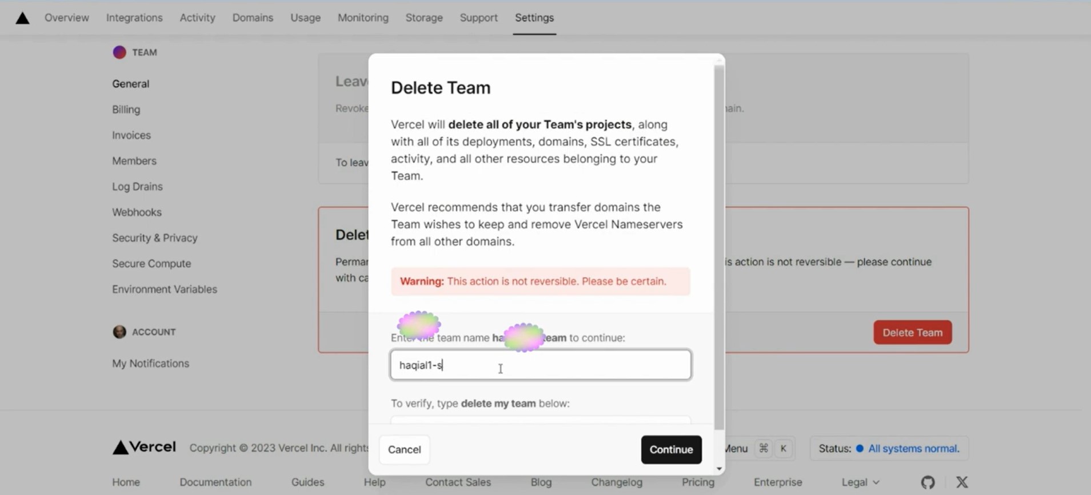Click the red Delete Team button
The image size is (1091, 495).
click(x=913, y=332)
